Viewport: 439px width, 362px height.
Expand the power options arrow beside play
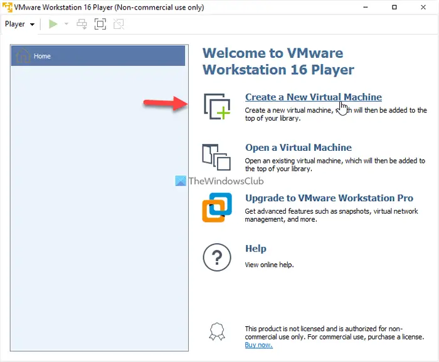pos(66,24)
